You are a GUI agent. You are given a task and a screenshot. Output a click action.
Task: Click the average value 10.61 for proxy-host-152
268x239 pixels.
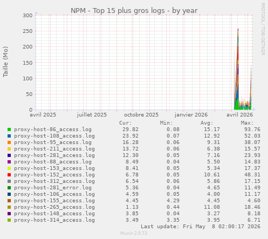tap(212, 175)
